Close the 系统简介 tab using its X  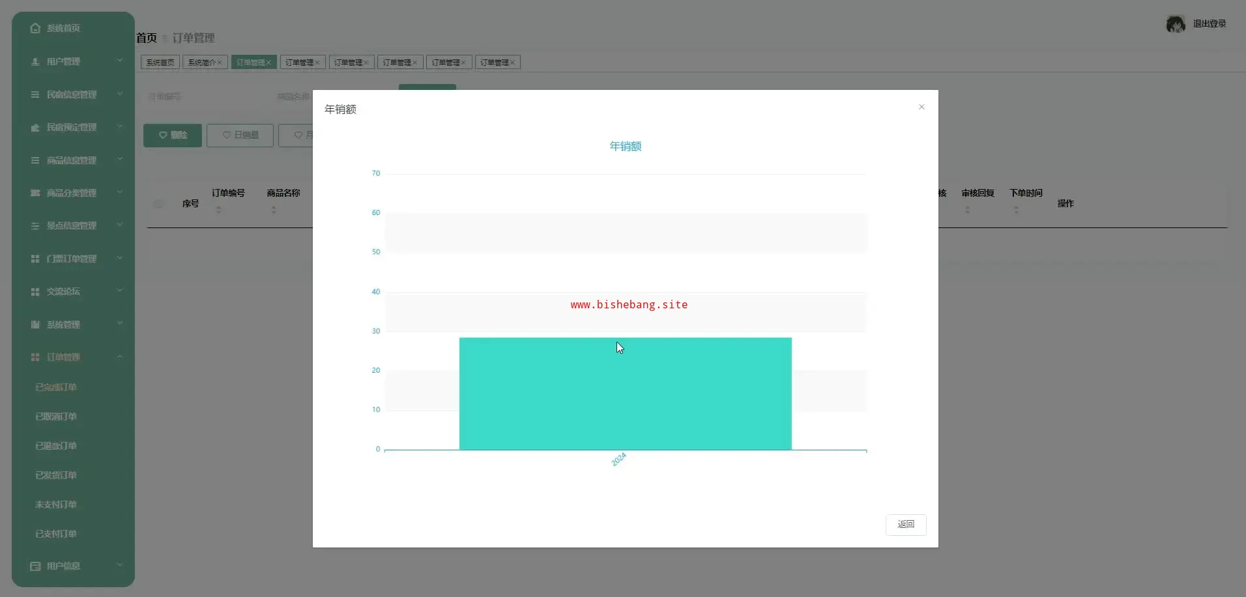click(x=220, y=63)
